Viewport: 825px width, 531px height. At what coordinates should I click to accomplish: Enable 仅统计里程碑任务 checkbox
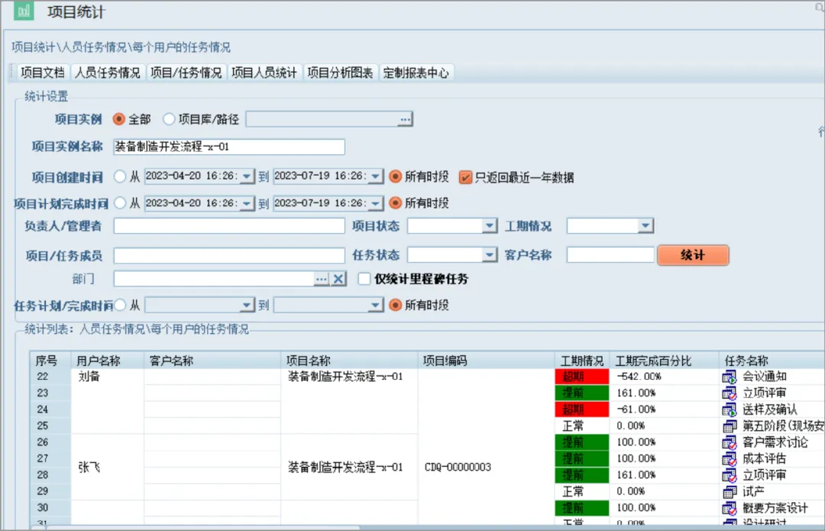[x=364, y=278]
